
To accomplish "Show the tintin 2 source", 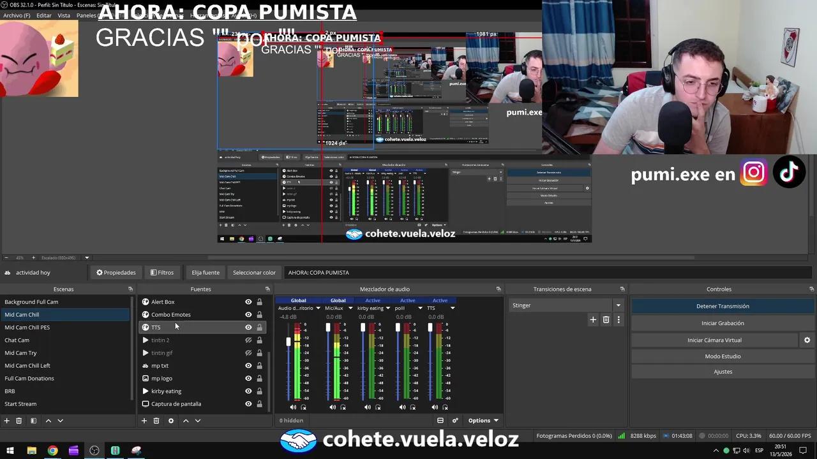I will (248, 340).
